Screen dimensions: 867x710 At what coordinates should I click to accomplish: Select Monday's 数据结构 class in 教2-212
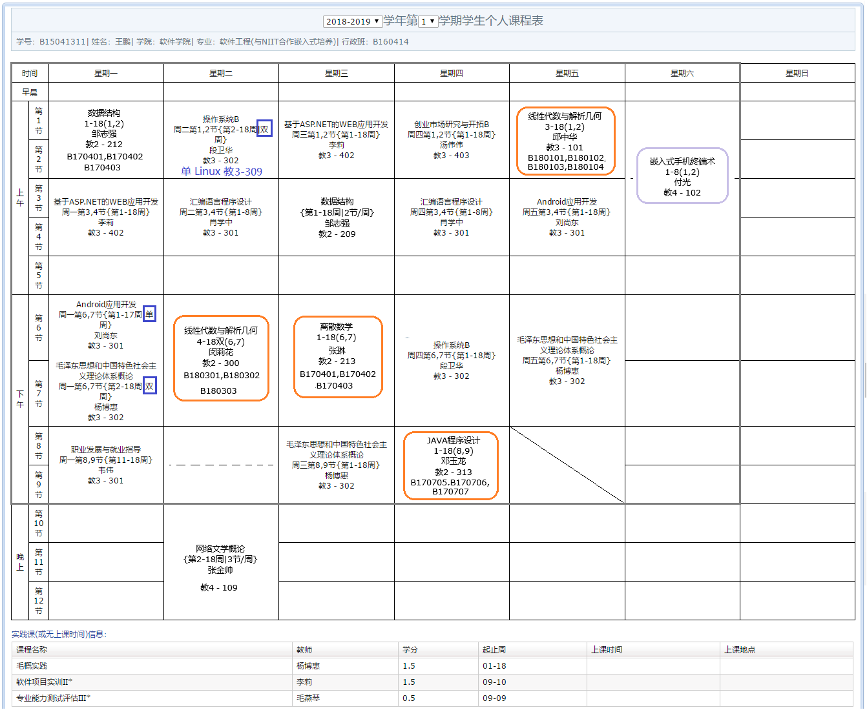coord(105,140)
